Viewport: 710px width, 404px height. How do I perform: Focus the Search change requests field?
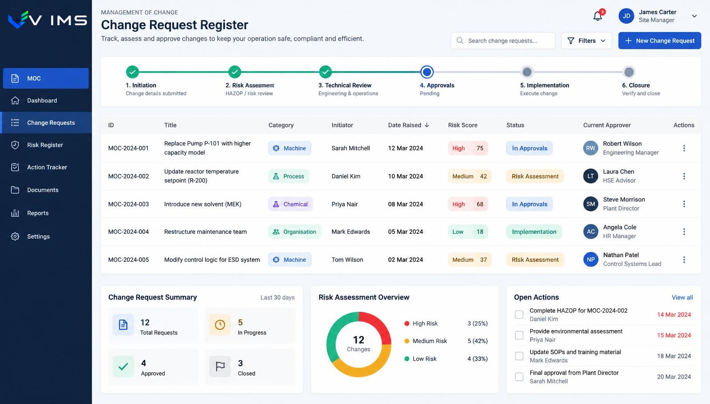coord(503,41)
